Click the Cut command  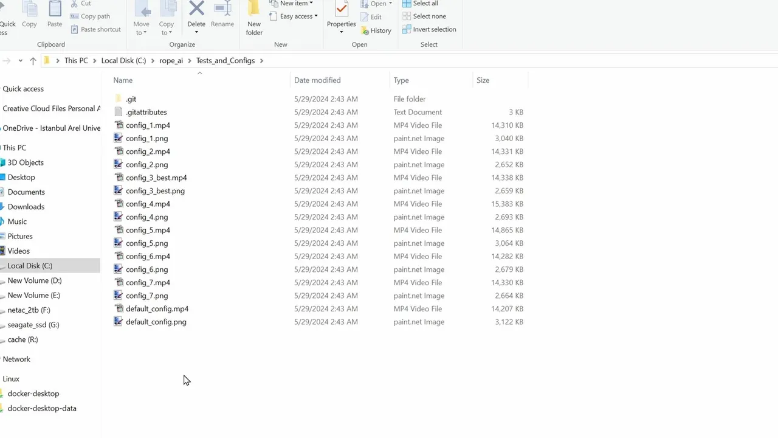tap(80, 4)
